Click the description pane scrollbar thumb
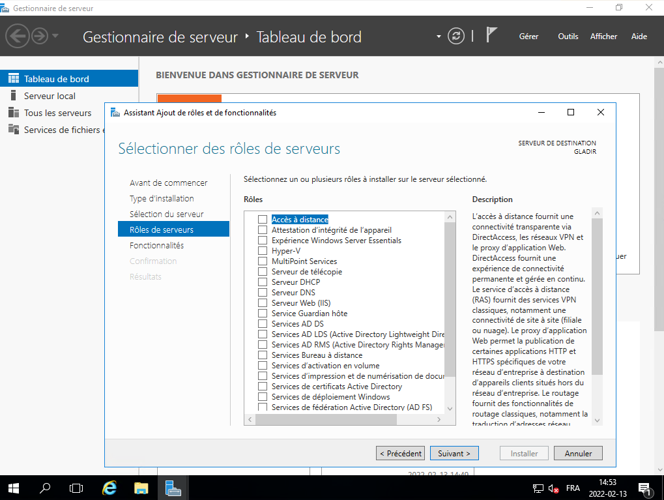 tap(597, 297)
